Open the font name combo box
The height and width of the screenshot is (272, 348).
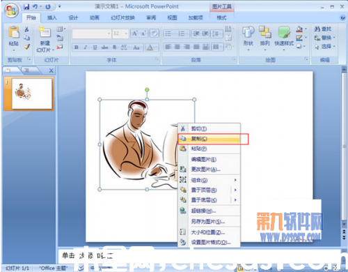click(x=91, y=33)
